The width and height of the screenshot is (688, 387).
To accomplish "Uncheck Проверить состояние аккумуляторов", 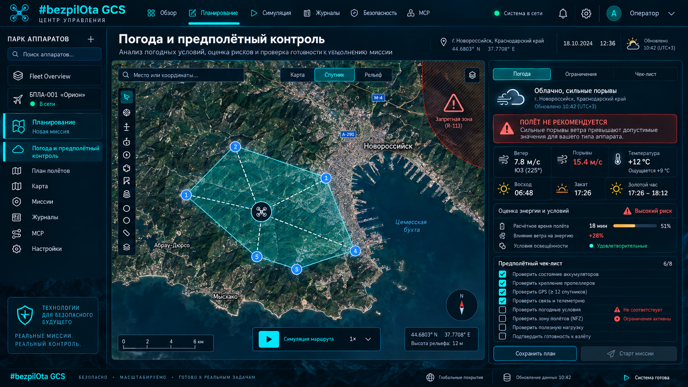I will point(502,274).
